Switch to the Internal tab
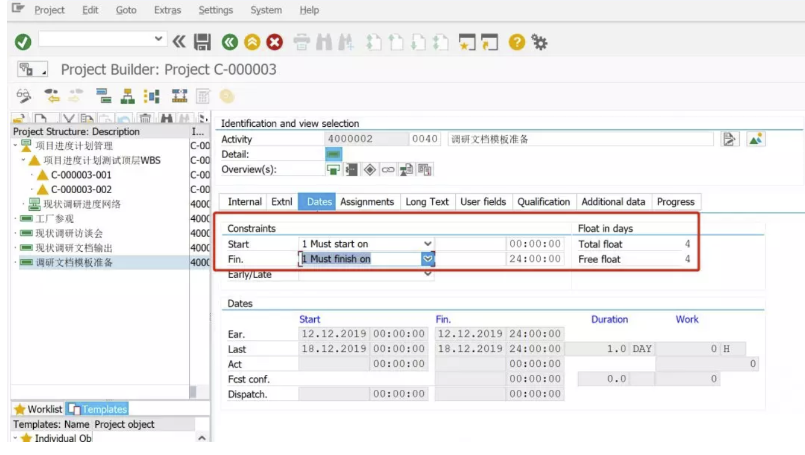The width and height of the screenshot is (805, 455). point(244,201)
